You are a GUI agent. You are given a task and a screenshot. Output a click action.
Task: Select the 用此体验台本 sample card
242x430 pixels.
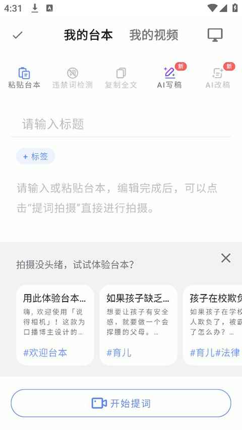pyautogui.click(x=55, y=325)
